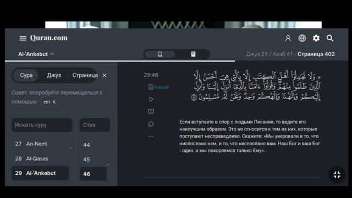Select the Джуз tab

coord(54,75)
